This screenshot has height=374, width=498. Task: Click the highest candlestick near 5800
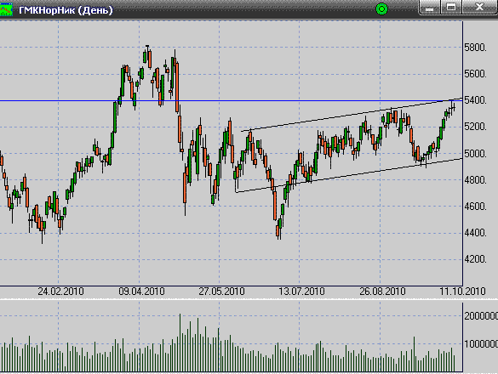click(x=147, y=56)
